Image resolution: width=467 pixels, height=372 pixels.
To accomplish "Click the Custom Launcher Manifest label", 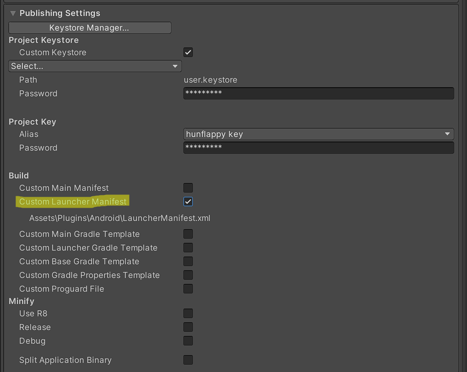I will 73,201.
